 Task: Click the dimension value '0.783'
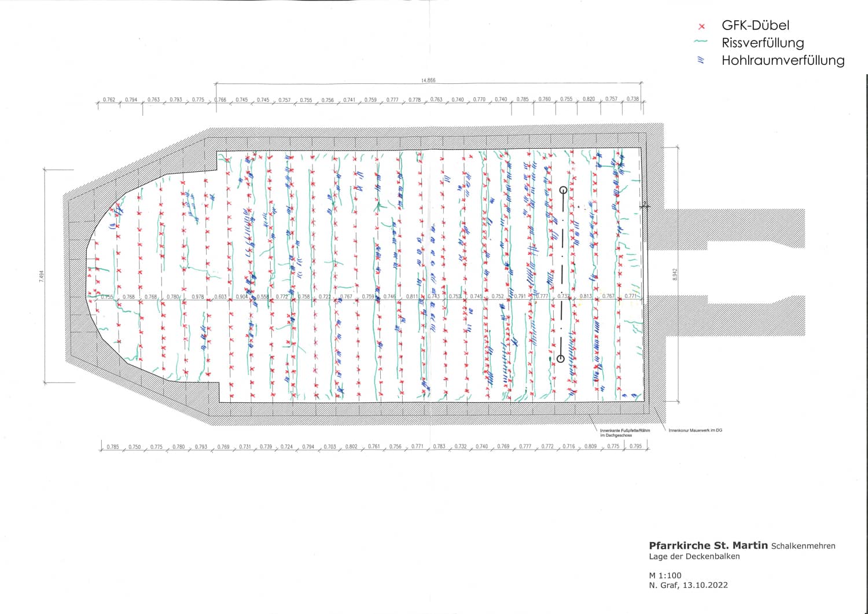439,446
